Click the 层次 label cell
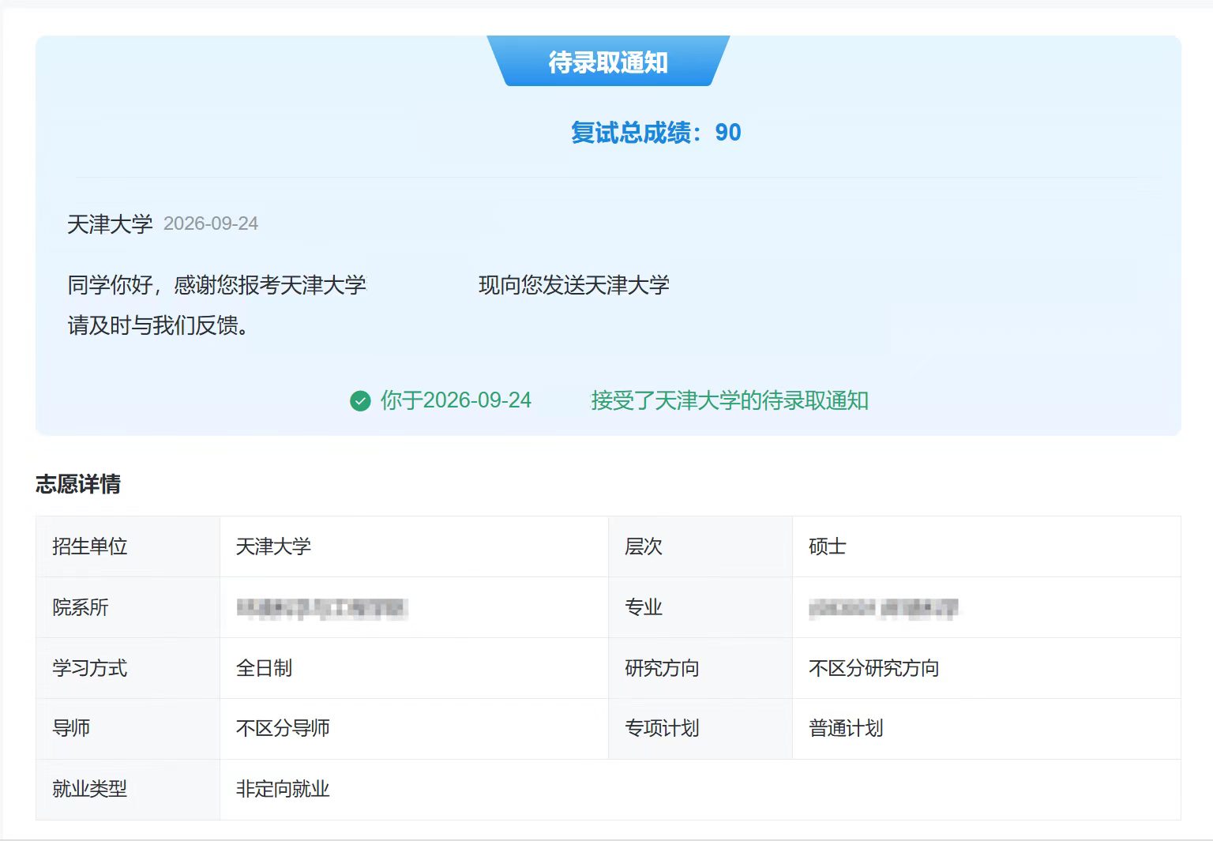Viewport: 1213px width, 841px height. (700, 546)
